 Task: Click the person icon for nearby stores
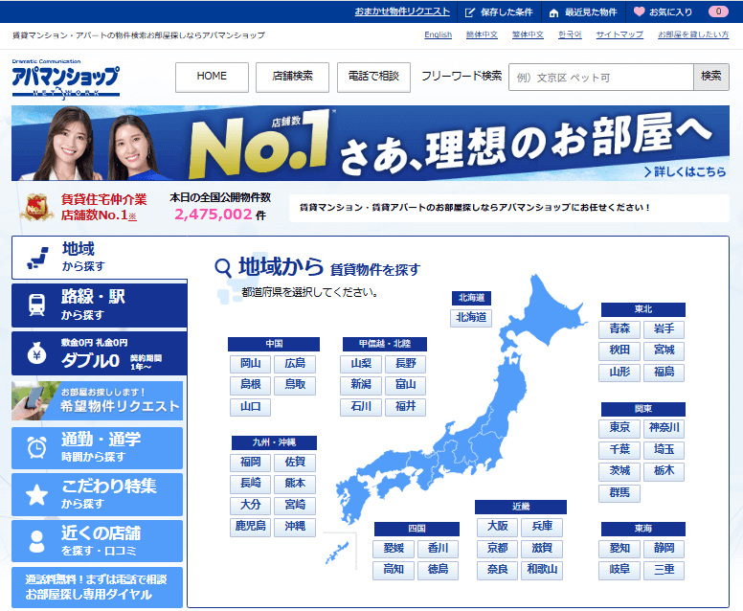click(36, 540)
